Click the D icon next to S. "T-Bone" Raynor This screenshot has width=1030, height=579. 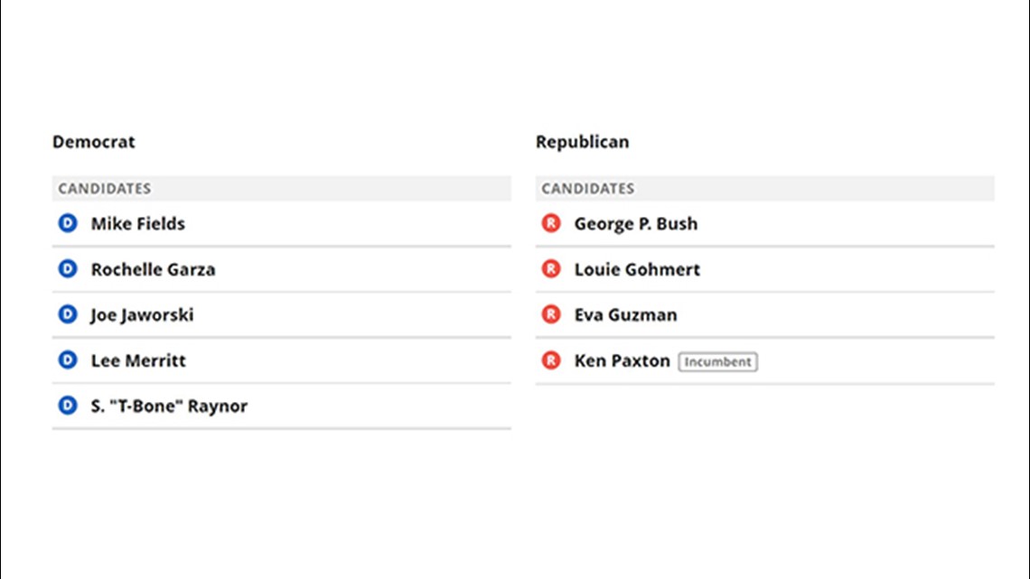tap(68, 406)
